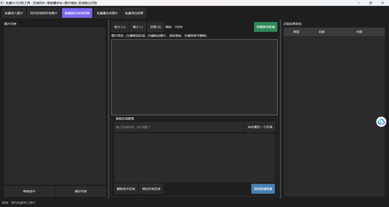
Task: Zoom out with the 缩小 (-) button
Action: [138, 27]
